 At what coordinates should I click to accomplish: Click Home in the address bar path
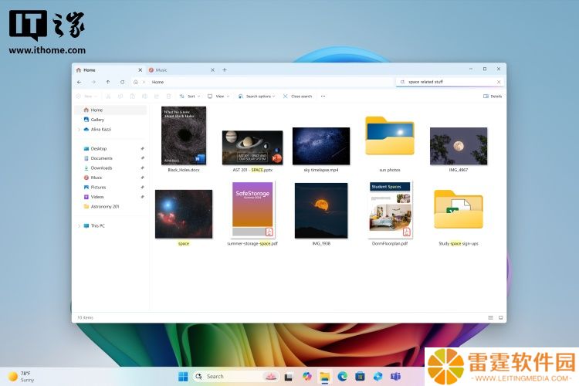[x=157, y=82]
